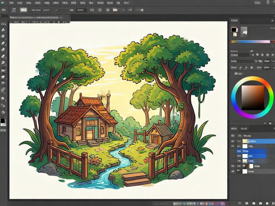This screenshot has width=275, height=206.
Task: Click the account icon at top right
Action: (268, 2)
